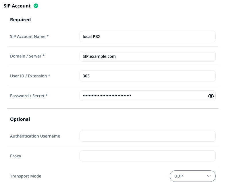Click the green checkmark beside SIP Account
The width and height of the screenshot is (226, 185).
[x=36, y=6]
